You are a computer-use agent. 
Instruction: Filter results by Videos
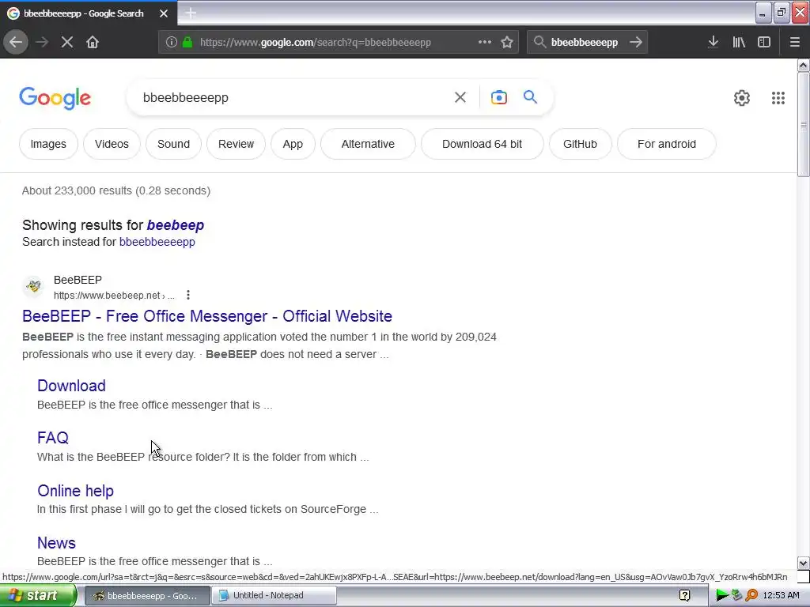112,144
